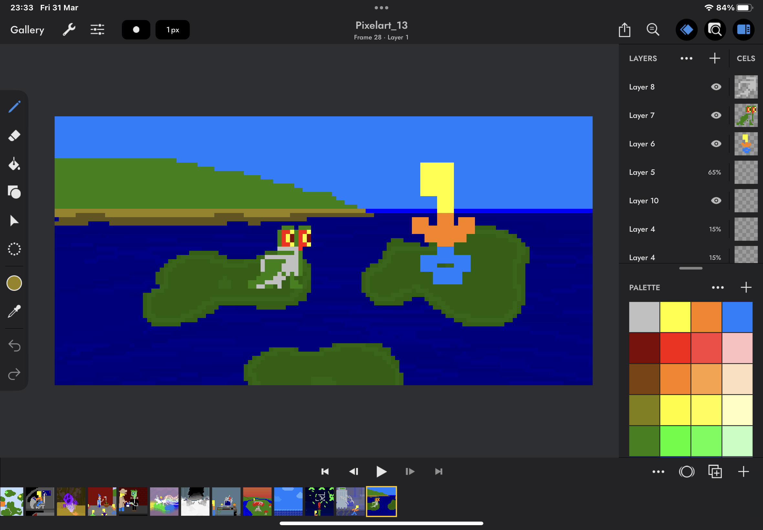The height and width of the screenshot is (530, 763).
Task: Select the pencil drawing tool
Action: click(x=14, y=107)
